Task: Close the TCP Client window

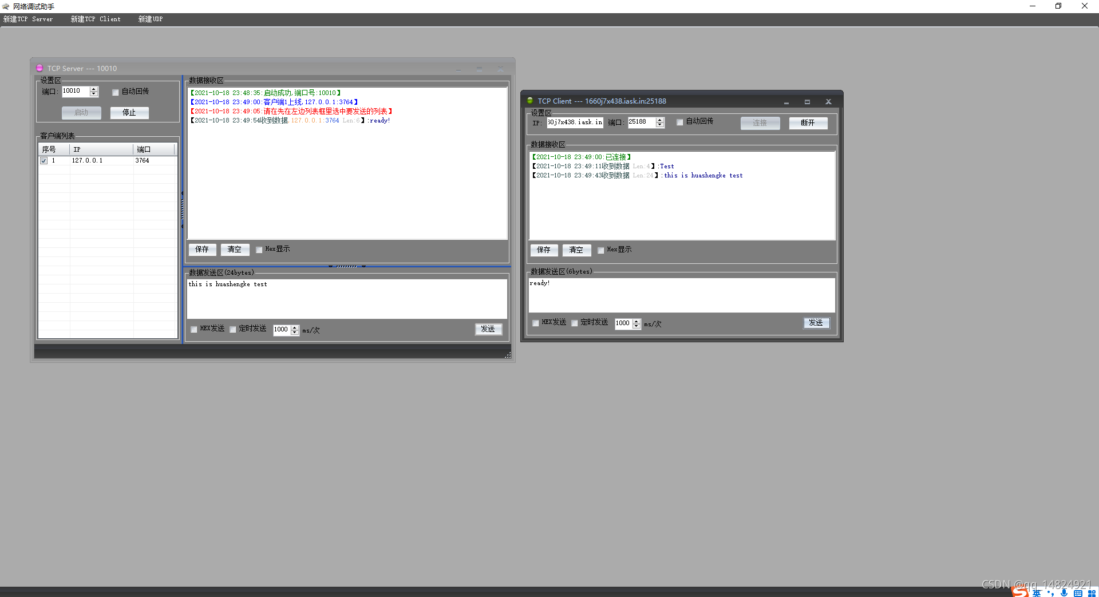Action: click(x=828, y=102)
